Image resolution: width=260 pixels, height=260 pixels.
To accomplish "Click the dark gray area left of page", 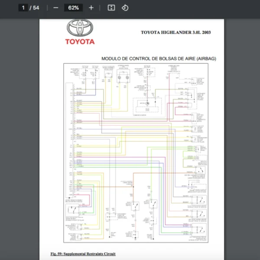I will 19,130.
